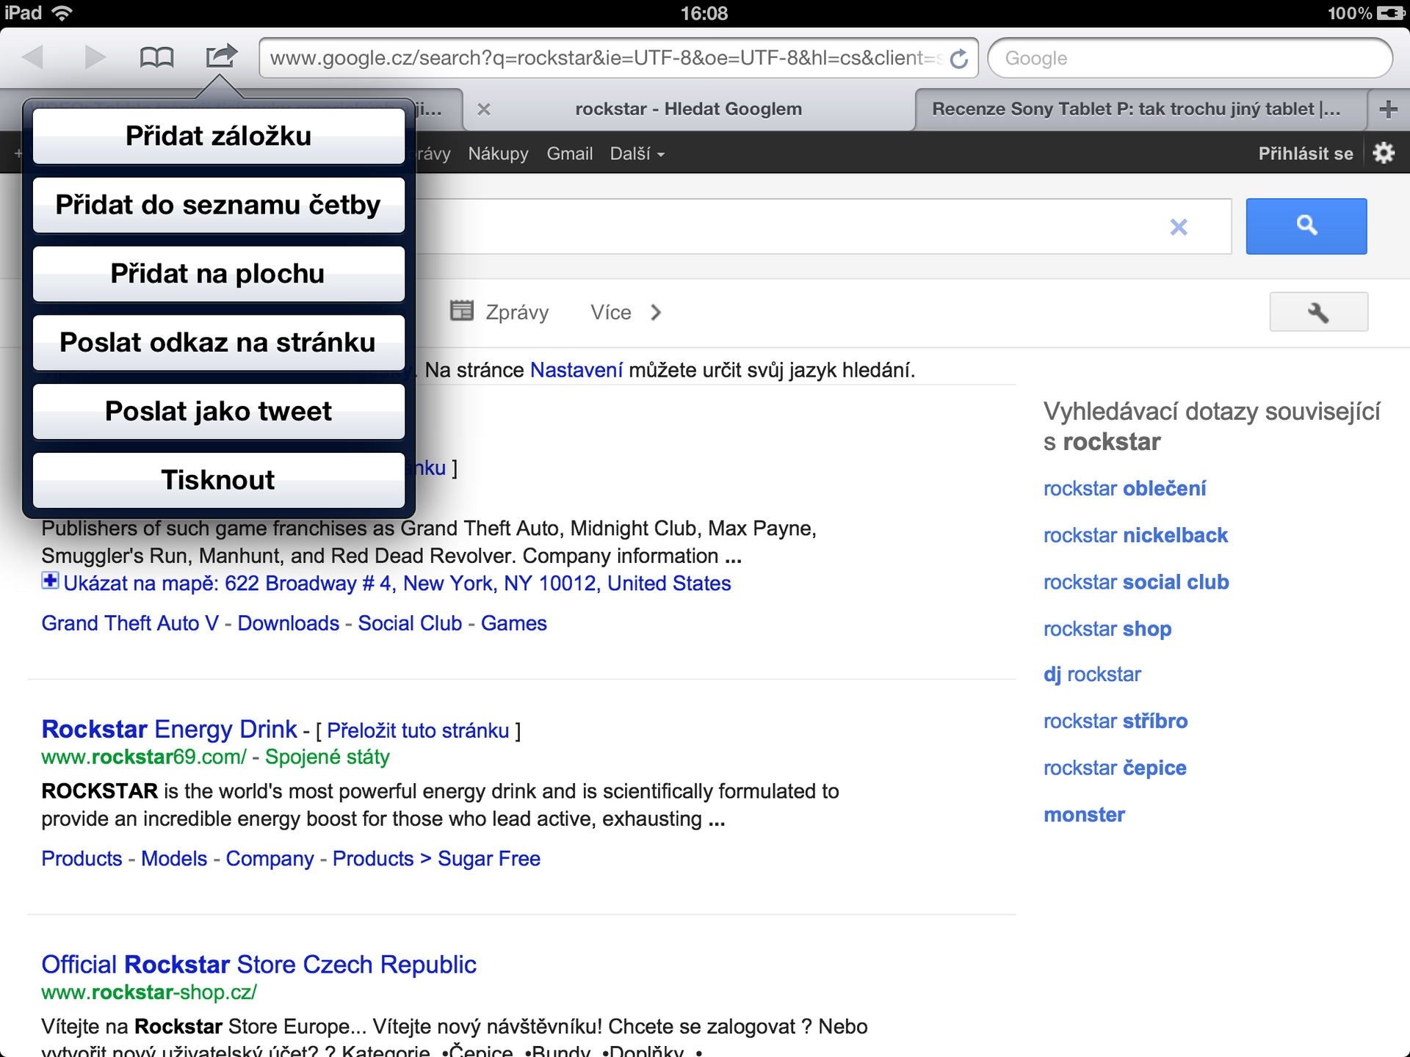Select Poslat jako tweet option
Viewport: 1410px width, 1057px height.
pos(217,411)
